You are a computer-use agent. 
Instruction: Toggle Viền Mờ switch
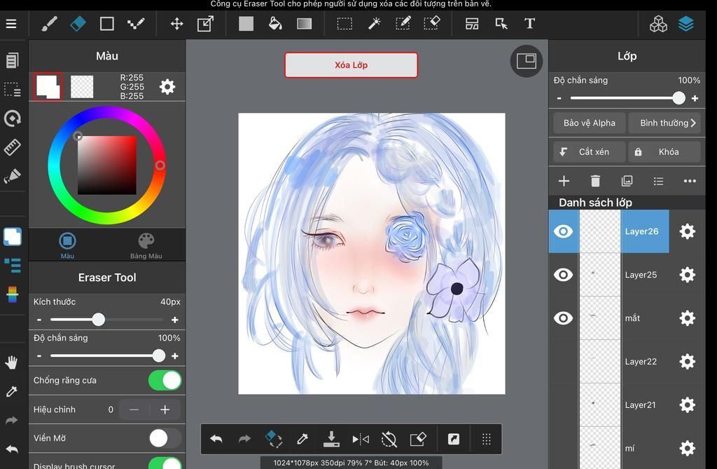click(165, 438)
